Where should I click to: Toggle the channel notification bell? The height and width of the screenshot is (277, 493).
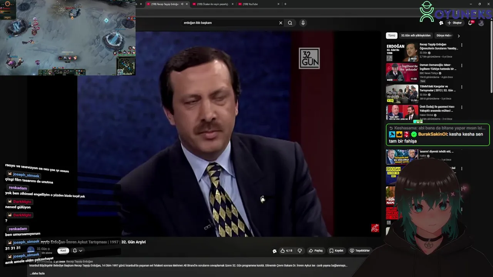(x=75, y=250)
